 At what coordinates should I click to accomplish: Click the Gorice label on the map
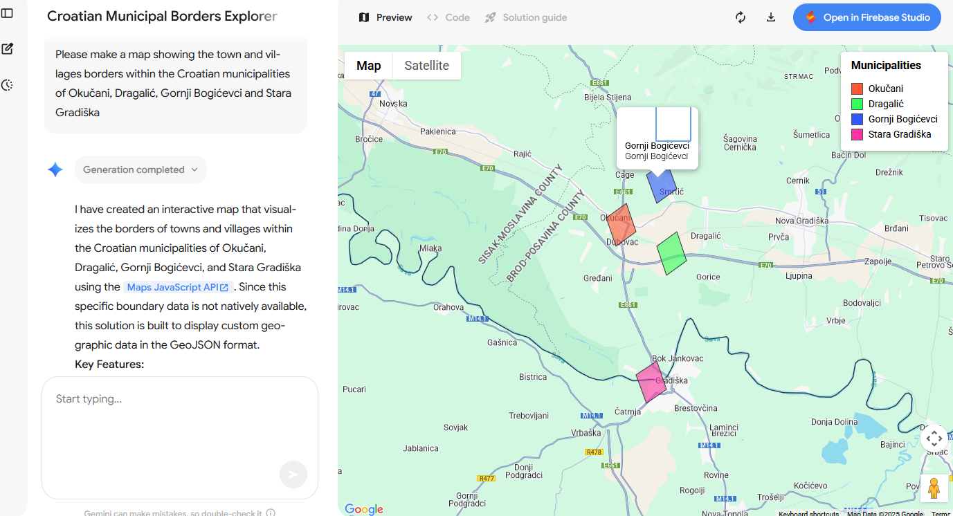click(x=708, y=277)
